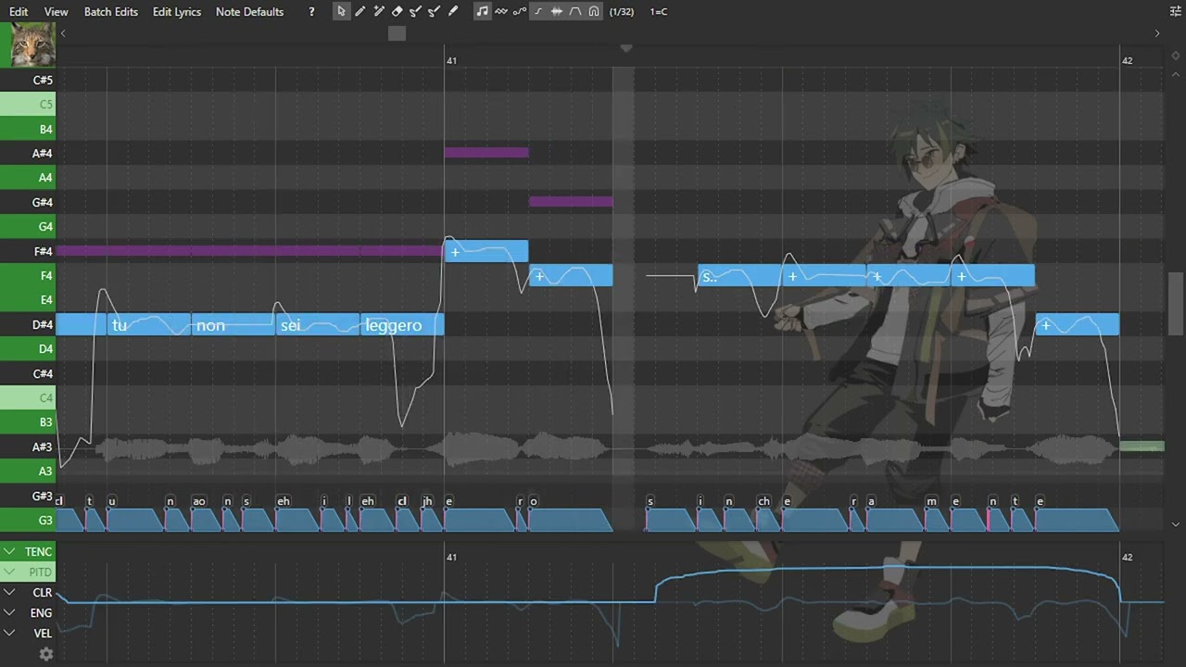The image size is (1186, 667).
Task: Select the ENG expression label
Action: click(42, 612)
